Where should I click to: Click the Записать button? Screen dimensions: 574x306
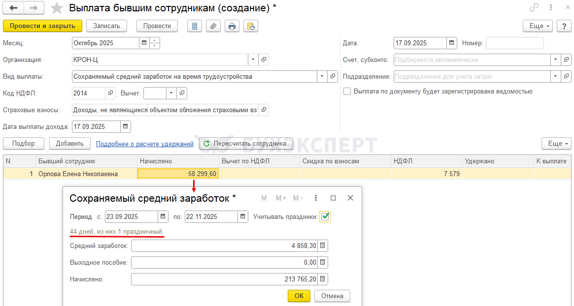[x=106, y=26]
